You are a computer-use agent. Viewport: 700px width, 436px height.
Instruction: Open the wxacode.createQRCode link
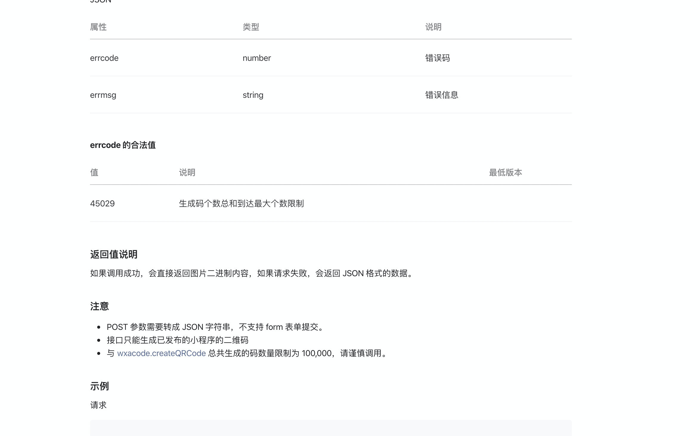pyautogui.click(x=161, y=353)
